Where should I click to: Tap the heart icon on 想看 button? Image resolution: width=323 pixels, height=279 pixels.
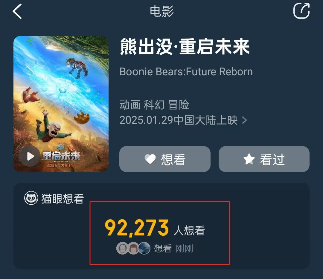(150, 159)
